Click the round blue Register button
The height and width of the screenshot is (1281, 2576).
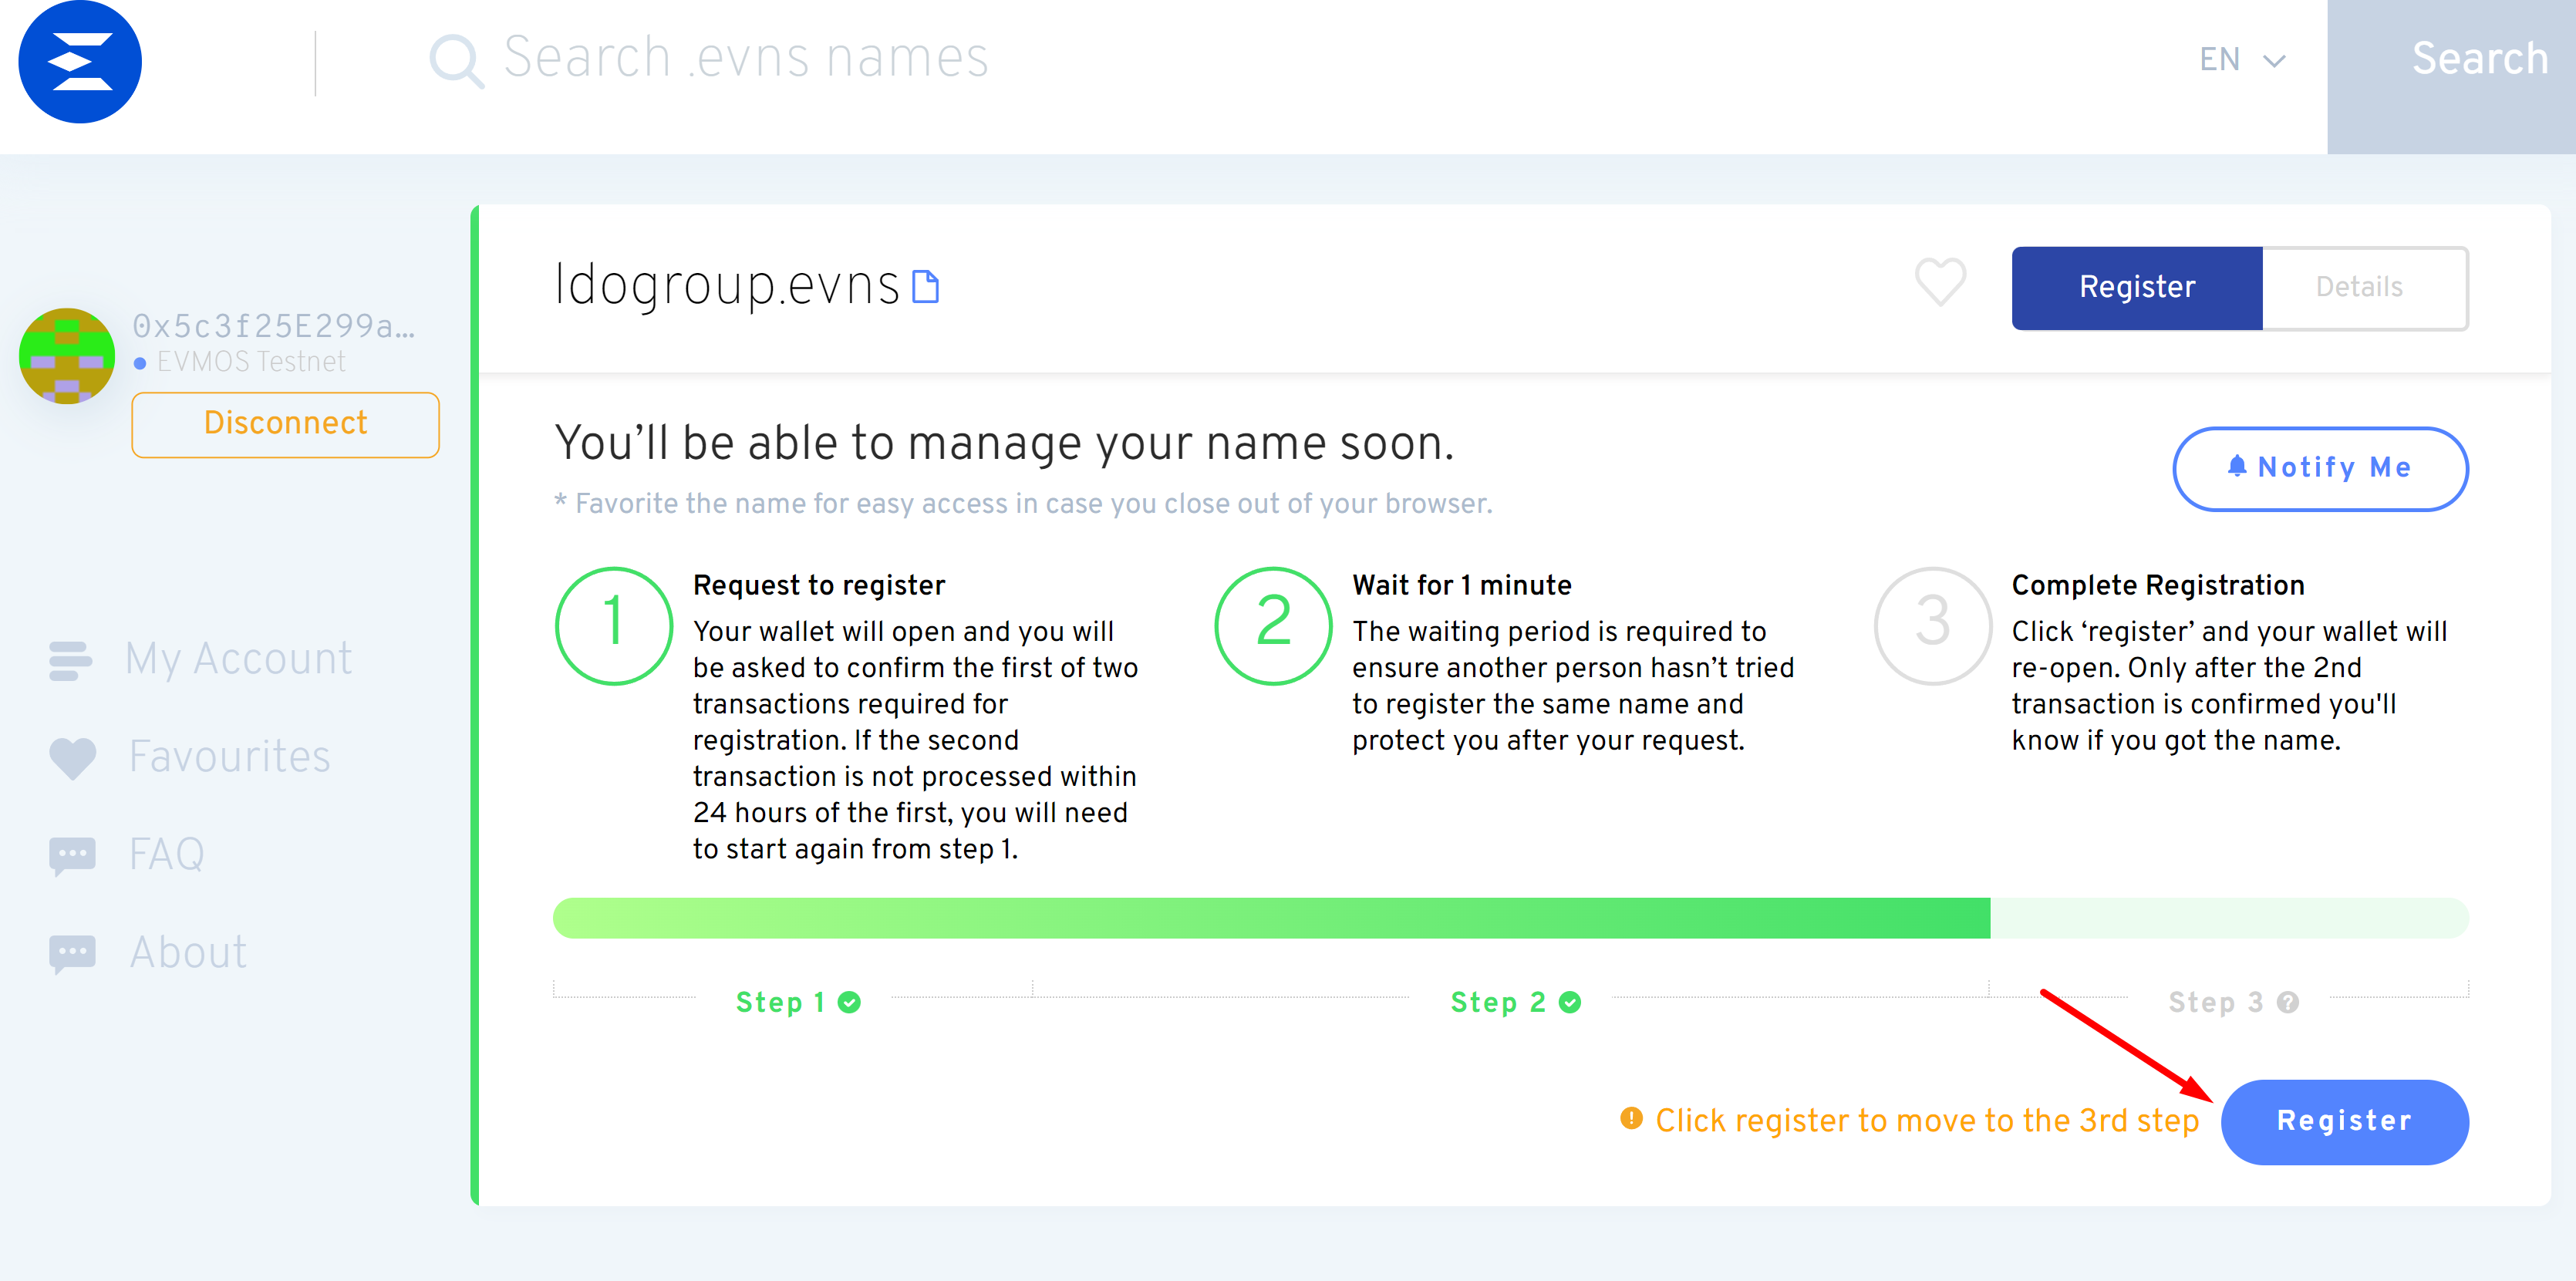[x=2344, y=1121]
